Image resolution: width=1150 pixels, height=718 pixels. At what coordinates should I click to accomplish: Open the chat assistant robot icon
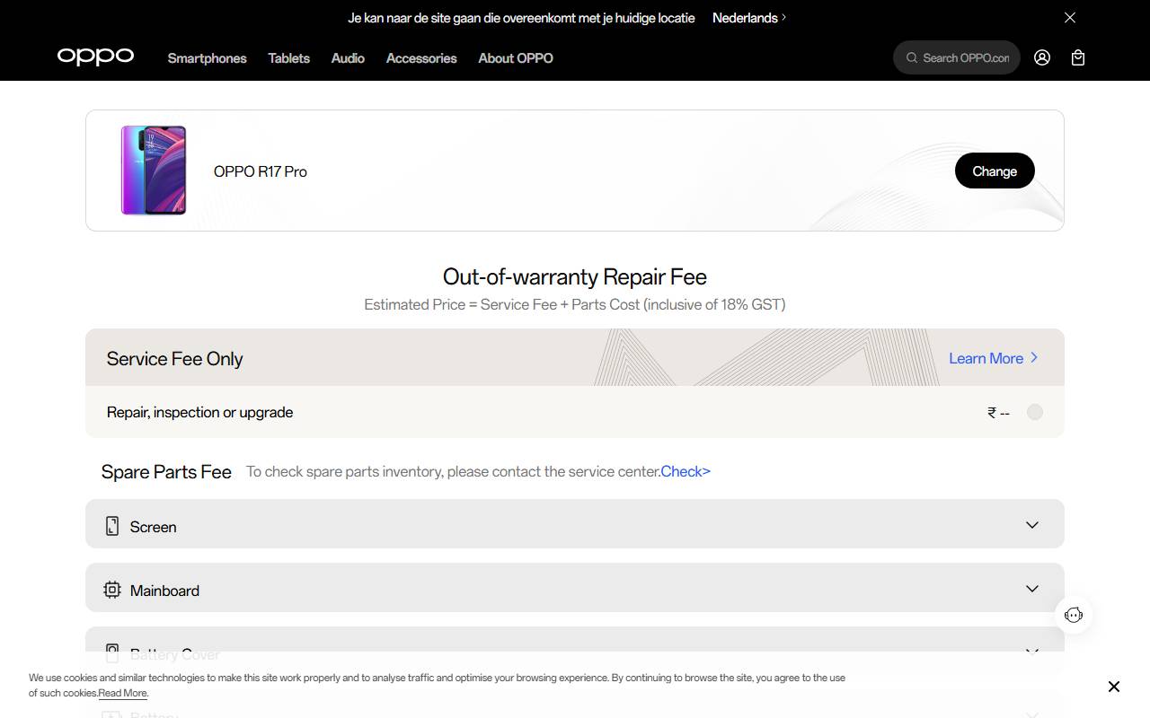pos(1074,615)
